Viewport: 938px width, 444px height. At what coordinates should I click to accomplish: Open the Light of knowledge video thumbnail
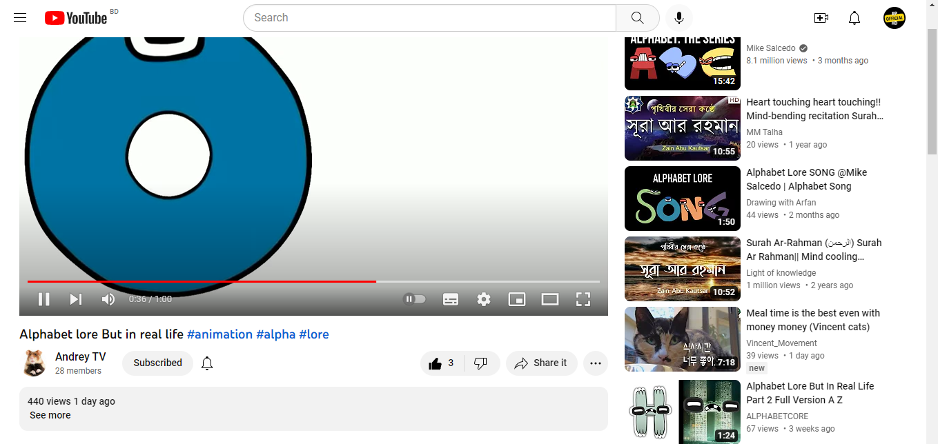pyautogui.click(x=683, y=269)
